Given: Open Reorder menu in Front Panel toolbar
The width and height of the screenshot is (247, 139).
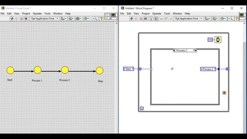Looking at the screenshot, I should pyautogui.click(x=86, y=19).
